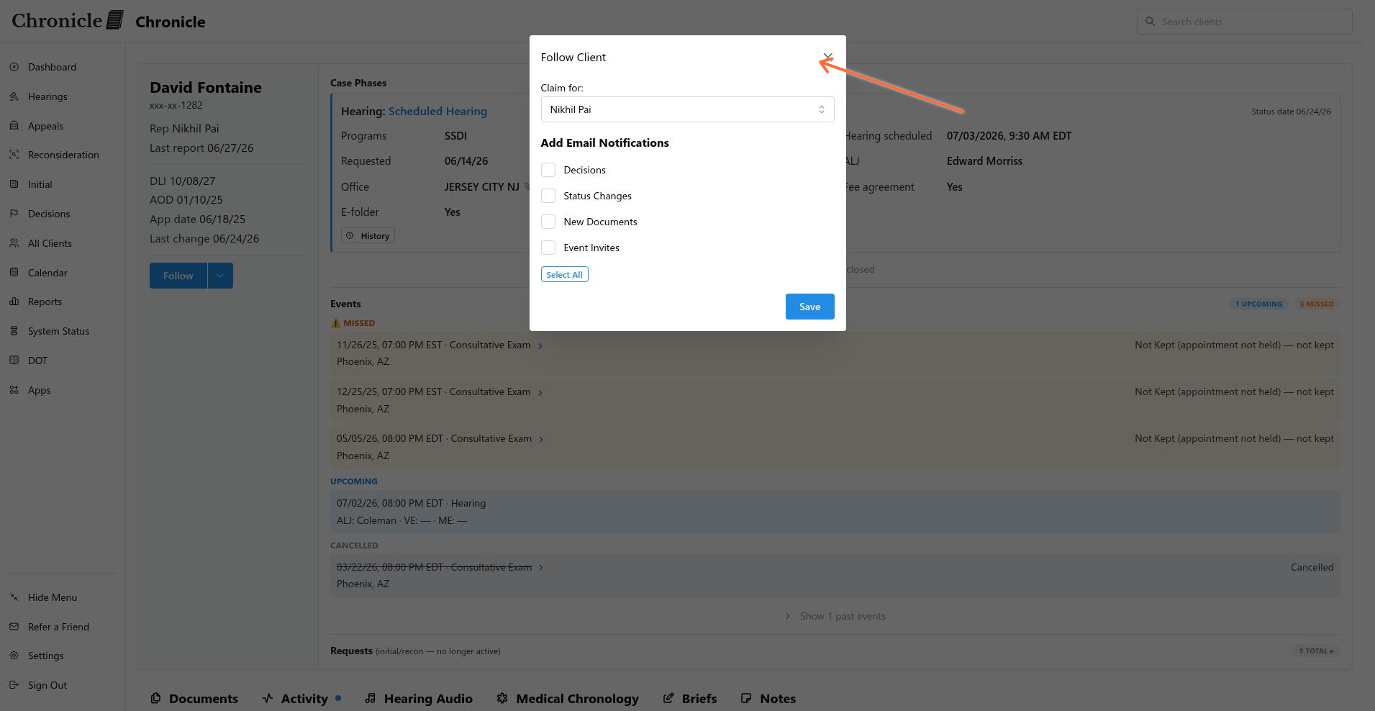Screen dimensions: 1375x711
Task: Expand the 12/25/25 Consultative Exam event
Action: (x=540, y=393)
